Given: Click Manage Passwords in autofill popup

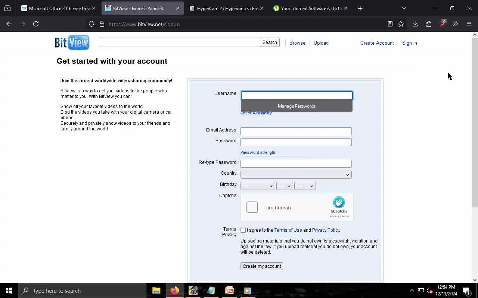Looking at the screenshot, I should (297, 106).
